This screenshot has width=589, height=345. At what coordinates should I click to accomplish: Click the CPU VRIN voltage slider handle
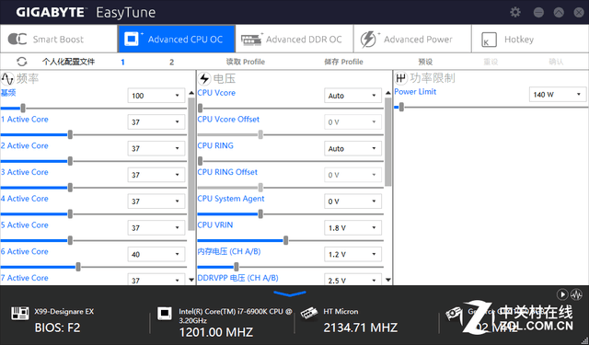(x=286, y=241)
